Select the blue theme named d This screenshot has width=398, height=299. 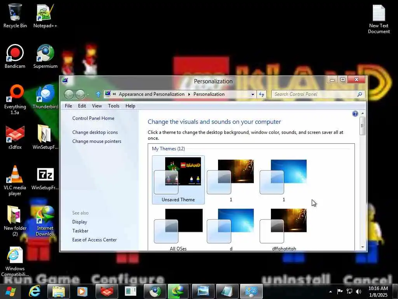231,229
